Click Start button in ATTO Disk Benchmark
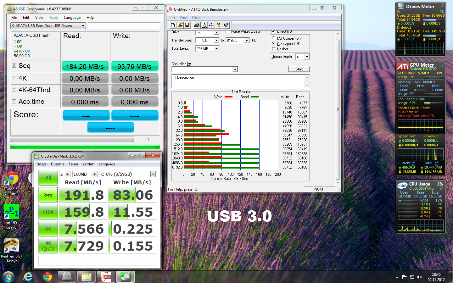The height and width of the screenshot is (283, 453). pyautogui.click(x=299, y=69)
